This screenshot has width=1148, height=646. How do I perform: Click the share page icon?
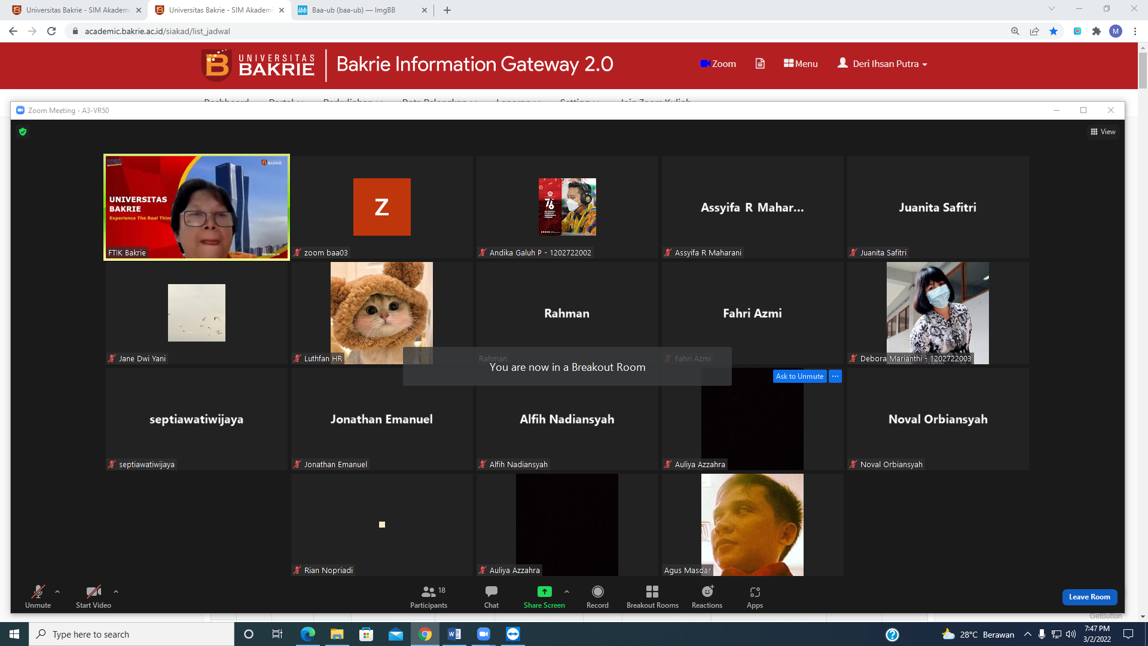coord(1034,31)
